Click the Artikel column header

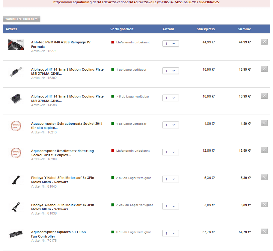[x=11, y=29]
